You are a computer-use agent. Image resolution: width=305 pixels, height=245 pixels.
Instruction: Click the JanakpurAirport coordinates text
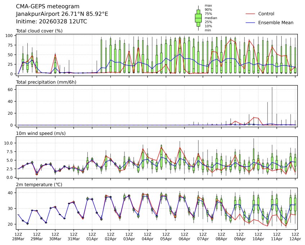point(62,14)
